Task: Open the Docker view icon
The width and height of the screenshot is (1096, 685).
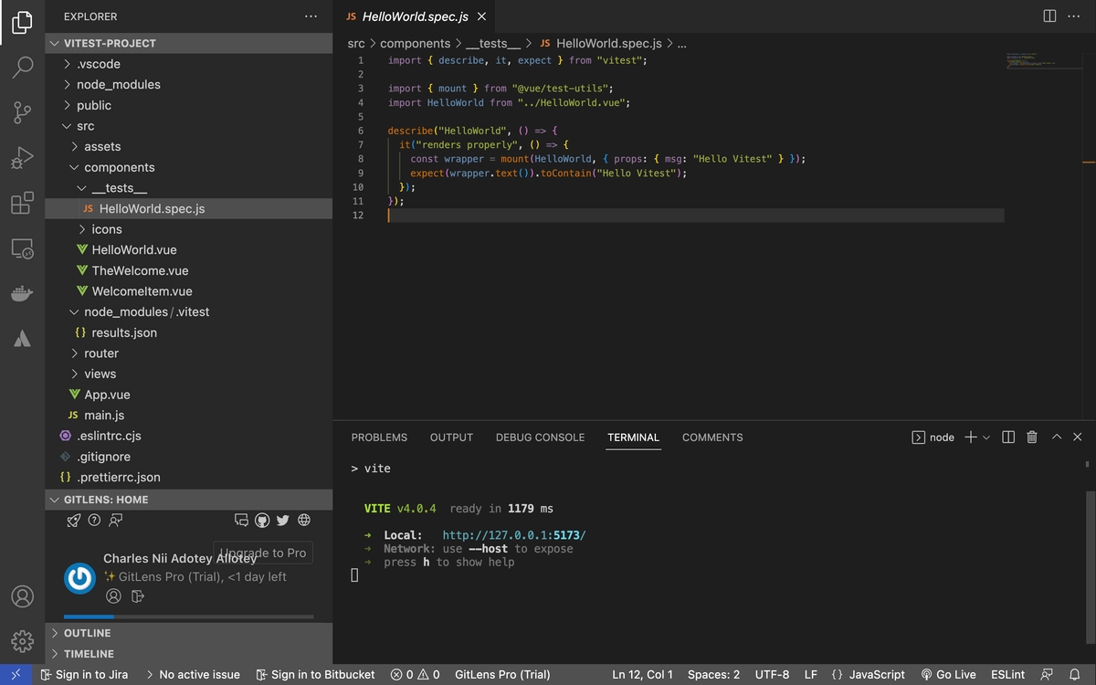Action: 23,293
